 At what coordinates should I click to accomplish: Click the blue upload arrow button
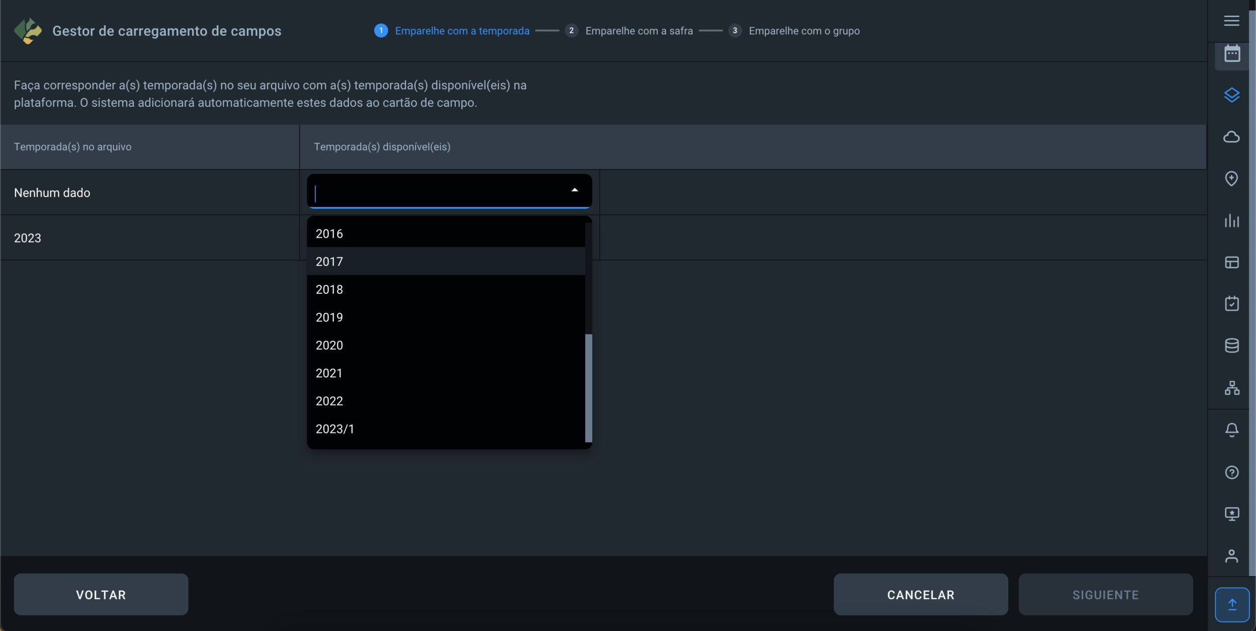[1231, 604]
